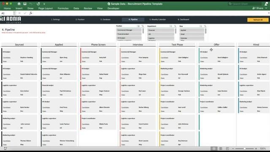Switch to Page Break Preview in the status bar

coord(227,149)
